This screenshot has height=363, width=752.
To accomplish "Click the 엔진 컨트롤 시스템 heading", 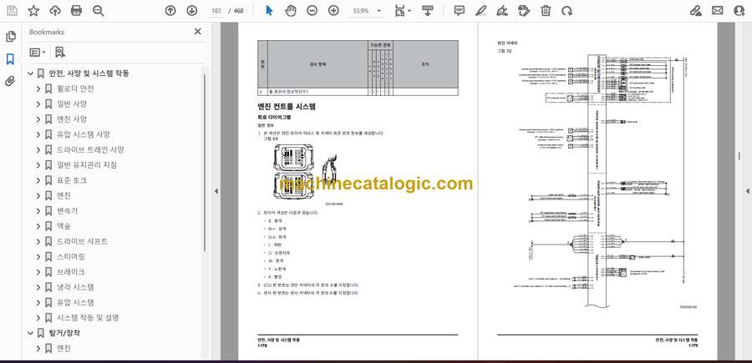I will 287,106.
